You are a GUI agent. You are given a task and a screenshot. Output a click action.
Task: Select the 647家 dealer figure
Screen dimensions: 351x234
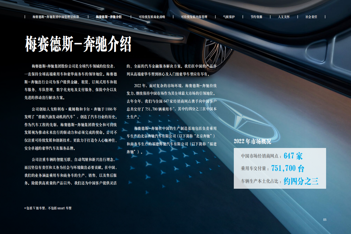point(293,156)
